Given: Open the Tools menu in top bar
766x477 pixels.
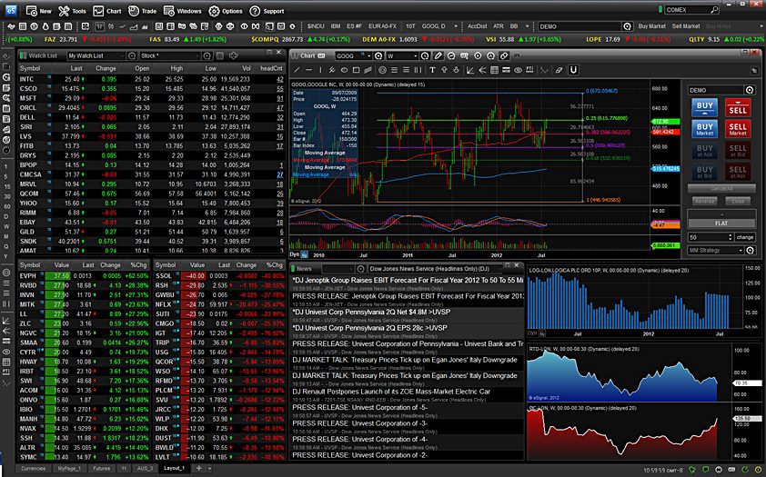Looking at the screenshot, I should pos(72,11).
